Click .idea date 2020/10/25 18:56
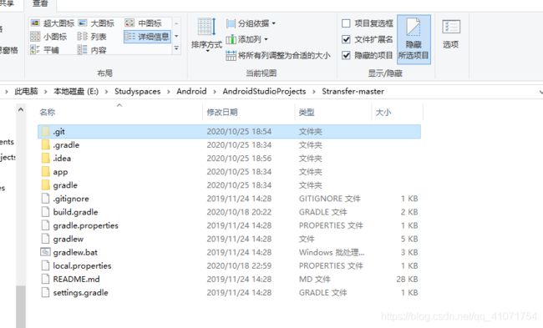543x328 pixels. pos(239,158)
